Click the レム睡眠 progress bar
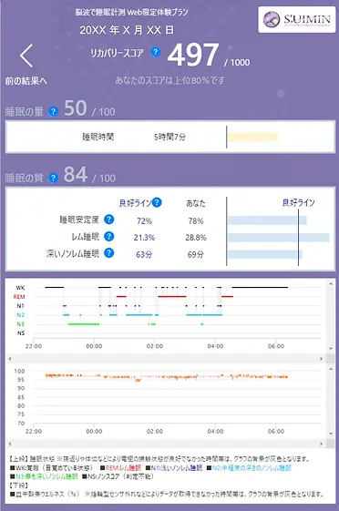 278,238
